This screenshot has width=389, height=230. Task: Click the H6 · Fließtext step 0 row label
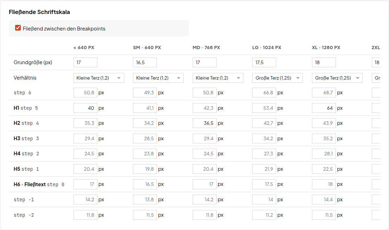[x=39, y=184]
